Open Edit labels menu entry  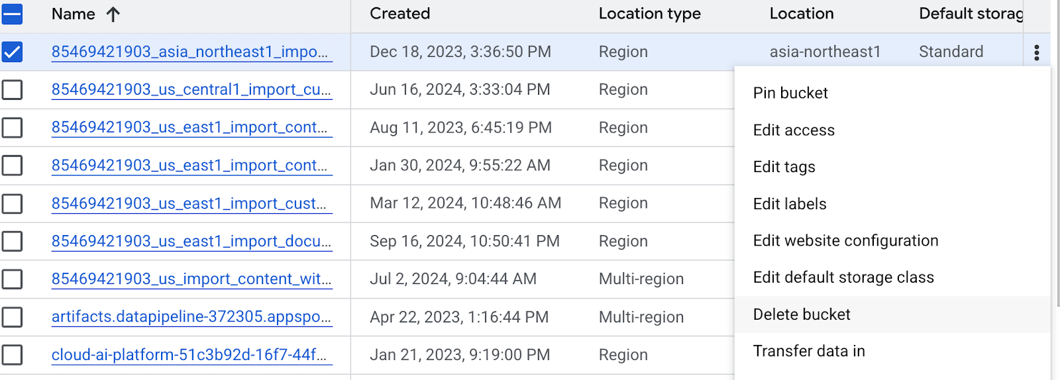(790, 204)
